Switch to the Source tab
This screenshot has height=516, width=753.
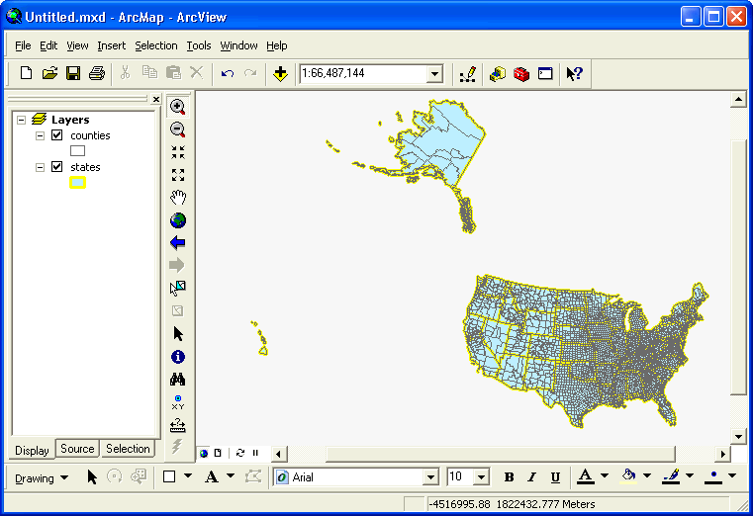(77, 449)
